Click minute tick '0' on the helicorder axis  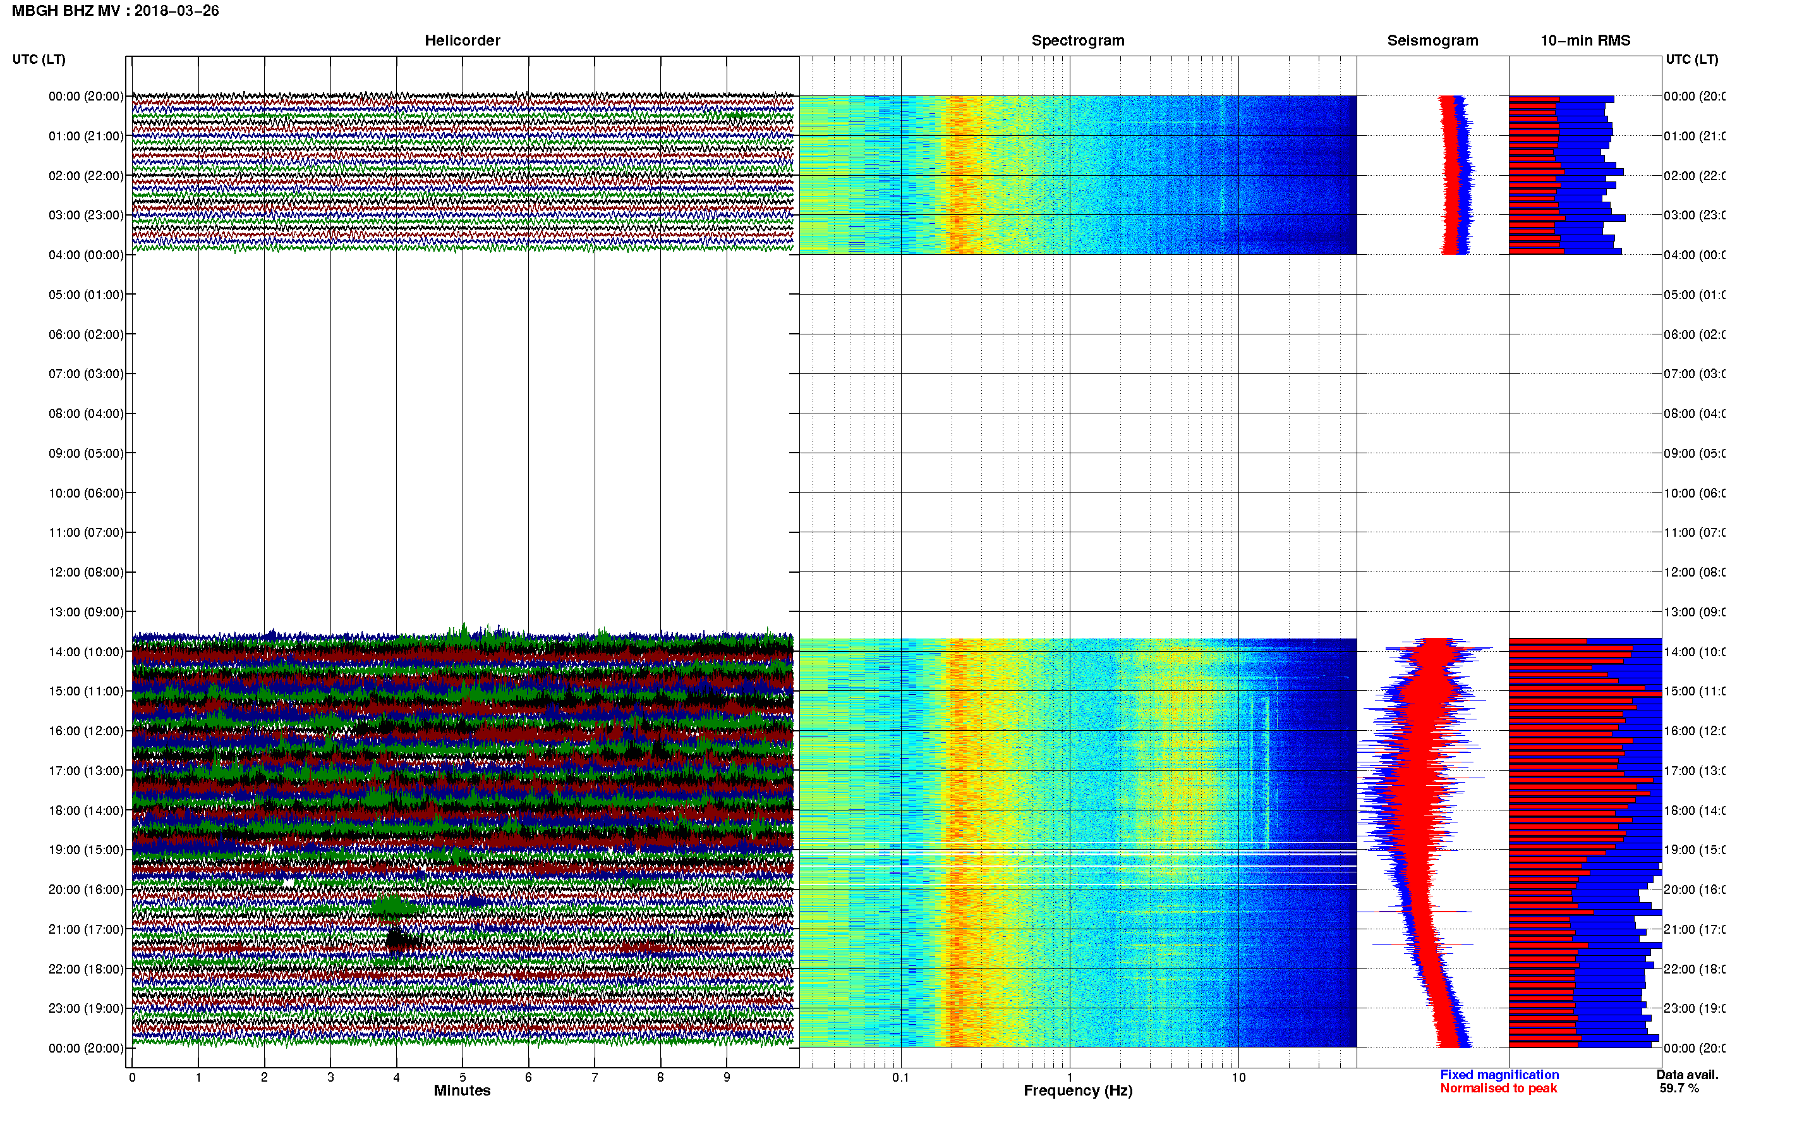tap(132, 1077)
